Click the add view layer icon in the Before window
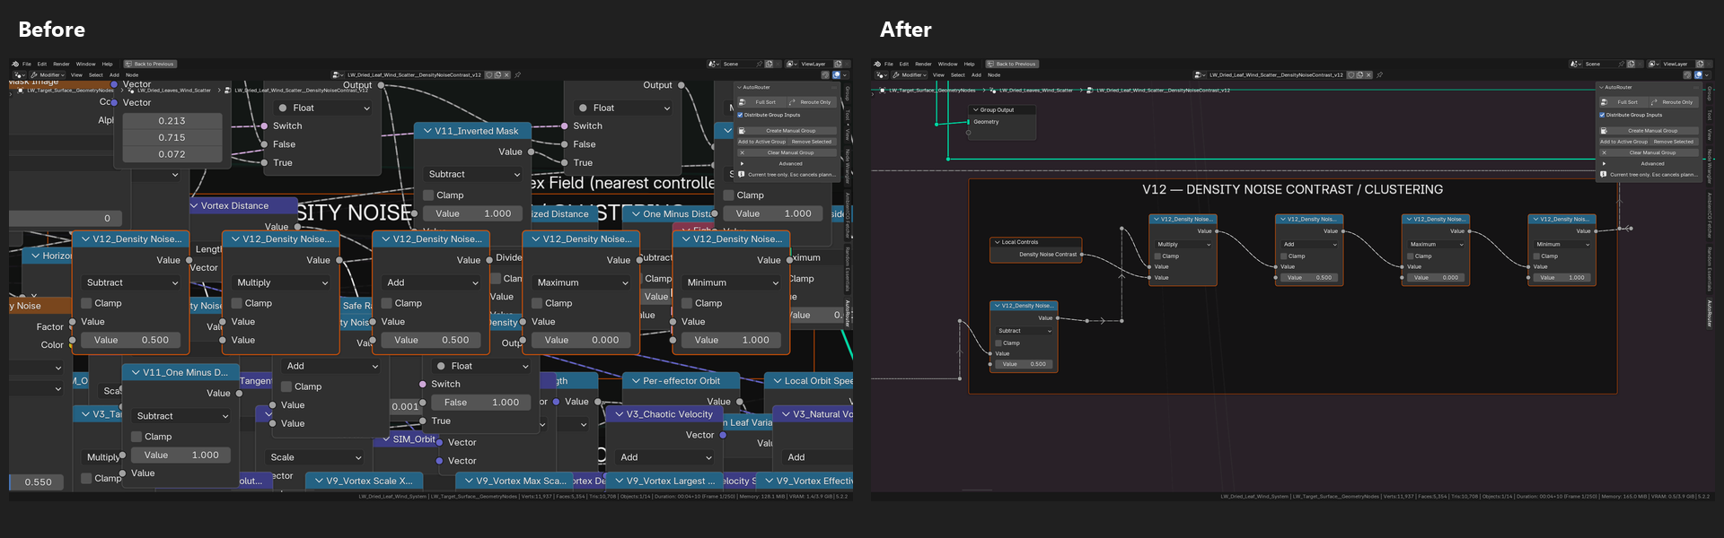This screenshot has width=1724, height=538. 838,64
